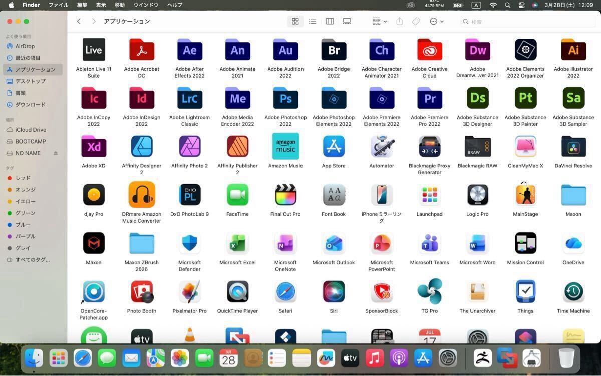The height and width of the screenshot is (376, 601).
Task: Switch to column view in toolbar
Action: click(x=330, y=21)
